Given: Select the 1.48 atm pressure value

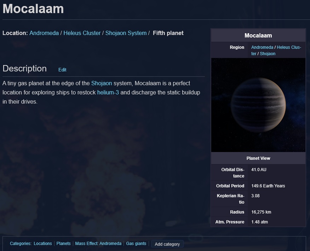Looking at the screenshot, I should point(260,222).
